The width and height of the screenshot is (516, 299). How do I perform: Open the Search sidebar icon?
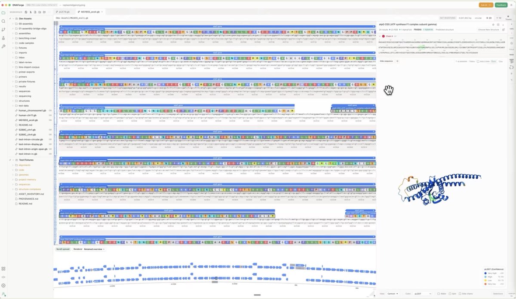pos(3,21)
